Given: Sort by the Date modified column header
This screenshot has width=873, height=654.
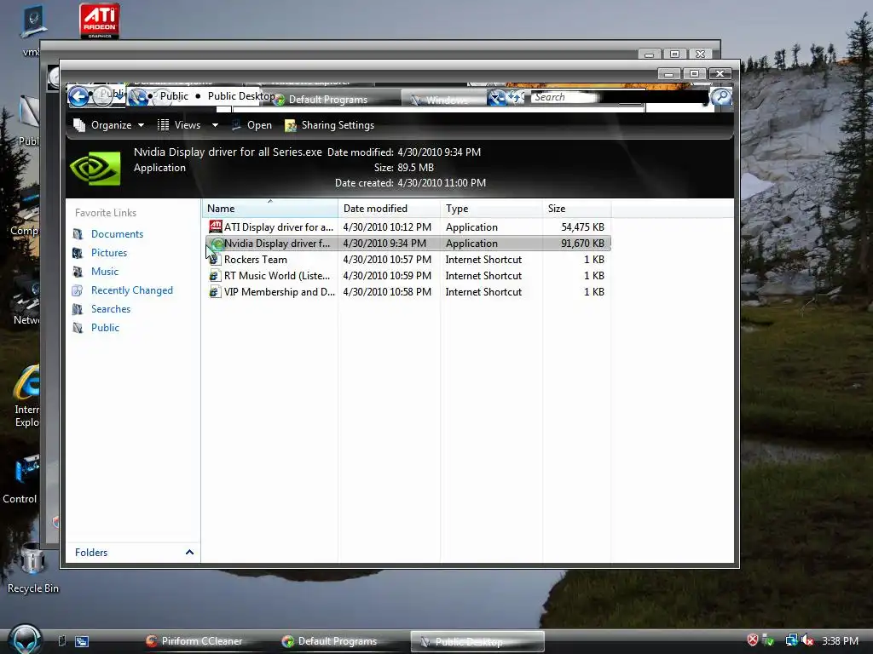Looking at the screenshot, I should (x=389, y=209).
